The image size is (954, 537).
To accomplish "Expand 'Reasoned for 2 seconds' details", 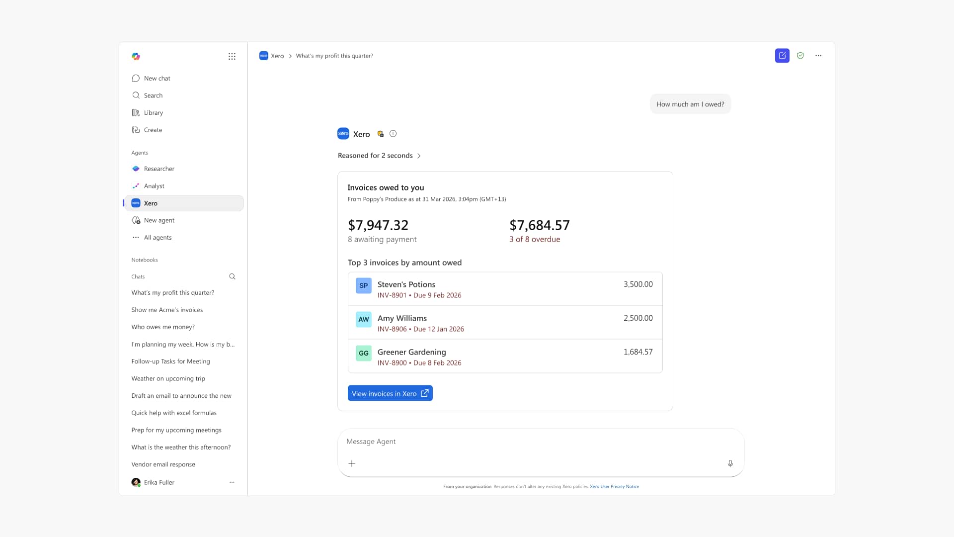I will 380,156.
